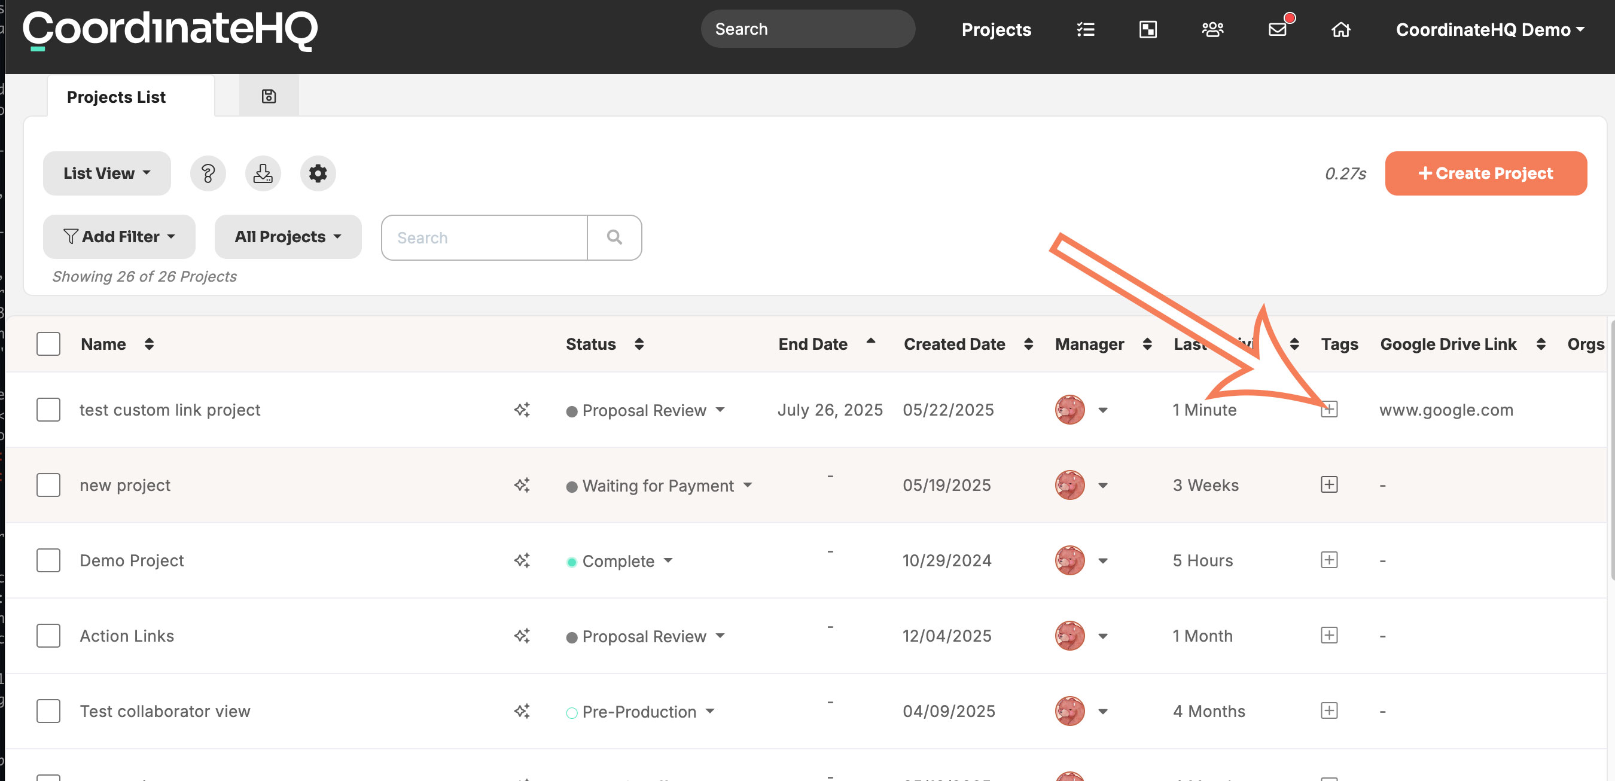The height and width of the screenshot is (781, 1615).
Task: Focus the projects list Search input
Action: click(x=484, y=237)
